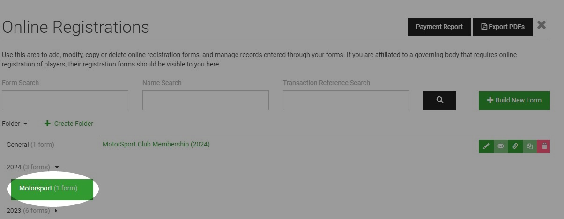This screenshot has height=219, width=564.
Task: Click the Transaction Reference Search field
Action: click(346, 100)
